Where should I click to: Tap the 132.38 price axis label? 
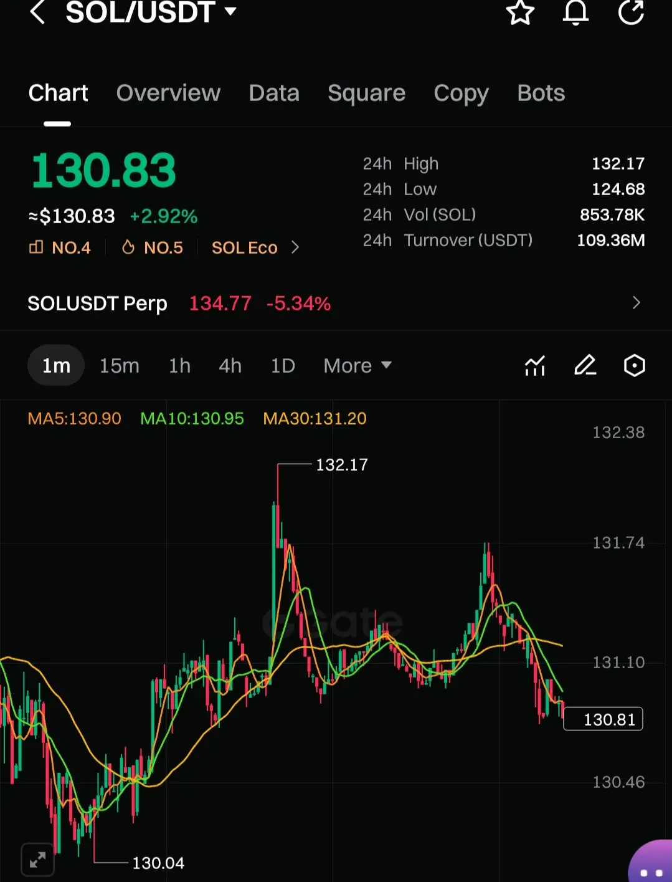pyautogui.click(x=618, y=432)
